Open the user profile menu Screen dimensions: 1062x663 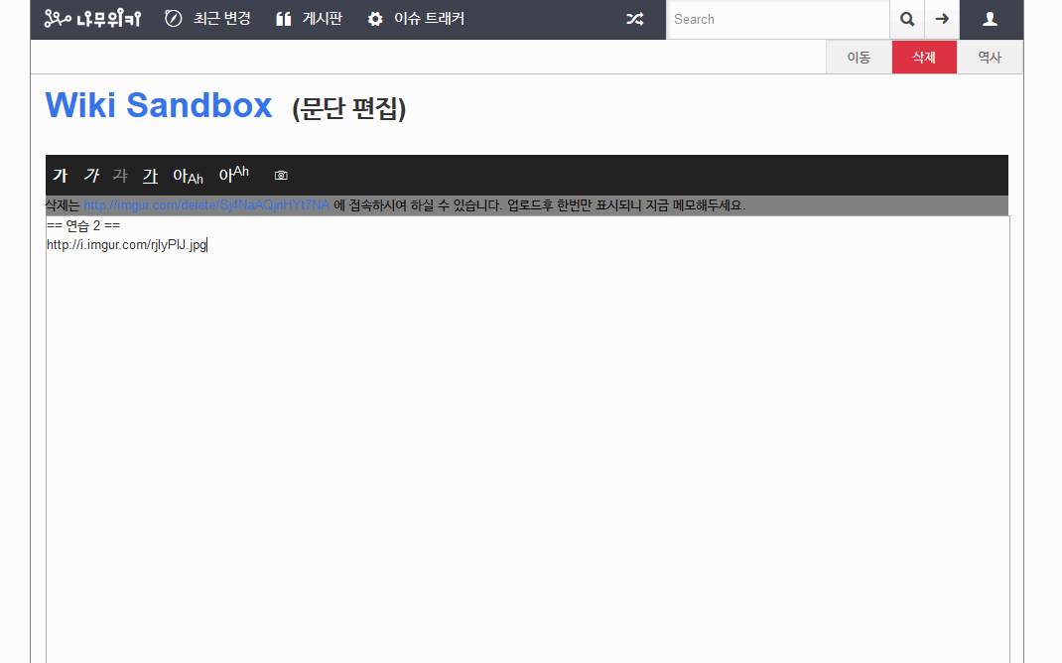pyautogui.click(x=990, y=19)
